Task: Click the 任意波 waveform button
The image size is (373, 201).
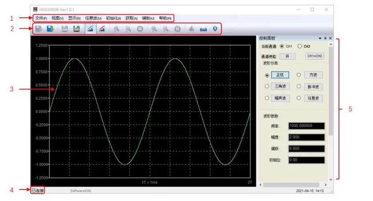Action: pyautogui.click(x=313, y=98)
